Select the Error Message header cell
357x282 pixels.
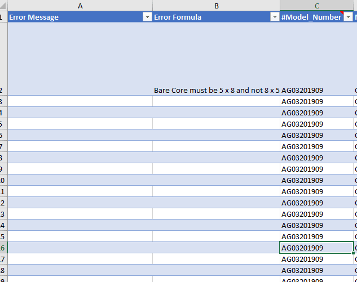[80, 17]
